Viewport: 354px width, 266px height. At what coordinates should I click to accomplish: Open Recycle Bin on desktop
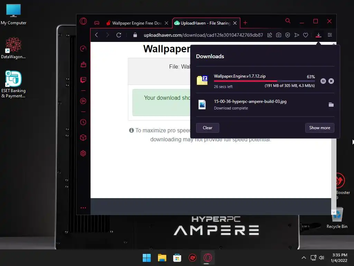pos(337,219)
